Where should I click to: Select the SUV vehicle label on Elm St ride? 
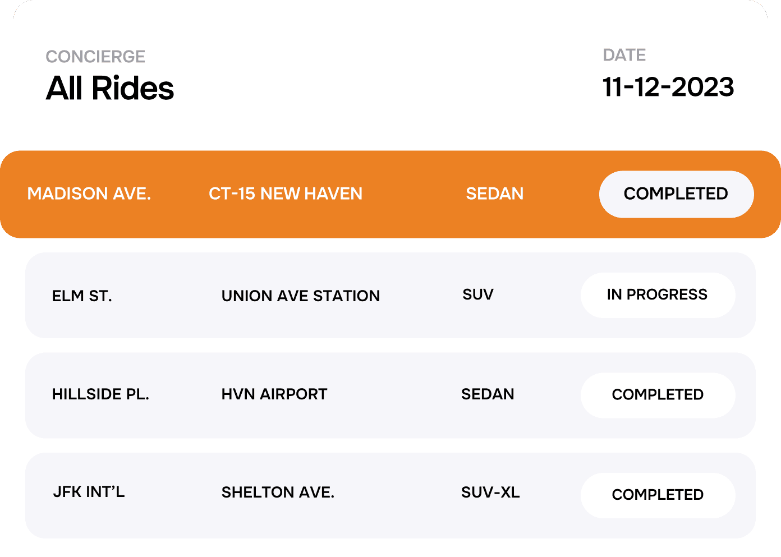(477, 294)
